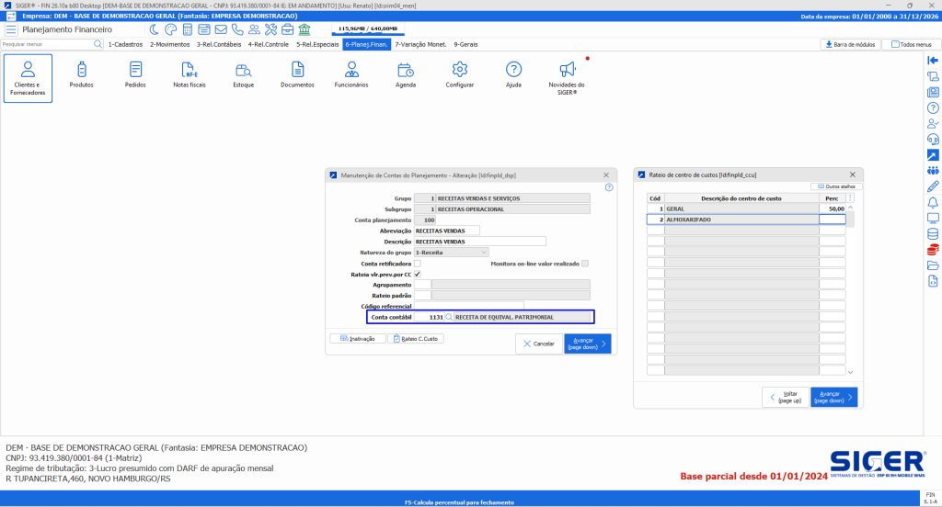This screenshot has width=942, height=507.
Task: Click the pencil edit icon in sidebar
Action: [x=933, y=186]
